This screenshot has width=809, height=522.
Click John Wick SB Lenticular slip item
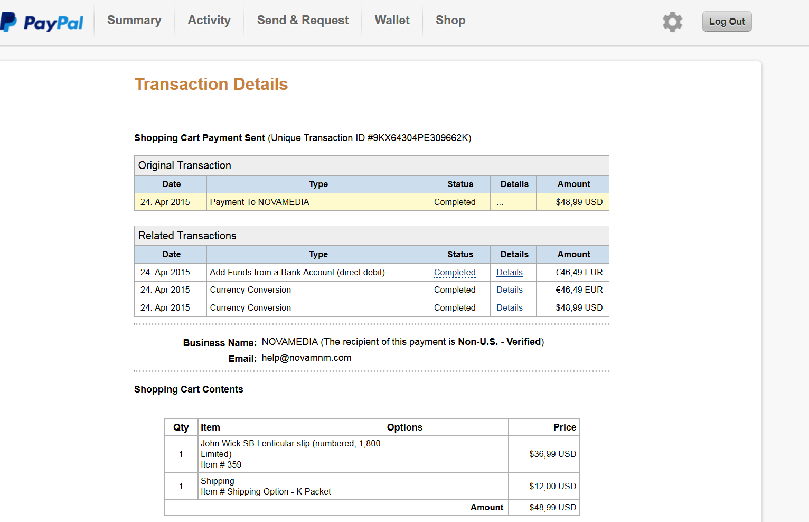tap(290, 454)
